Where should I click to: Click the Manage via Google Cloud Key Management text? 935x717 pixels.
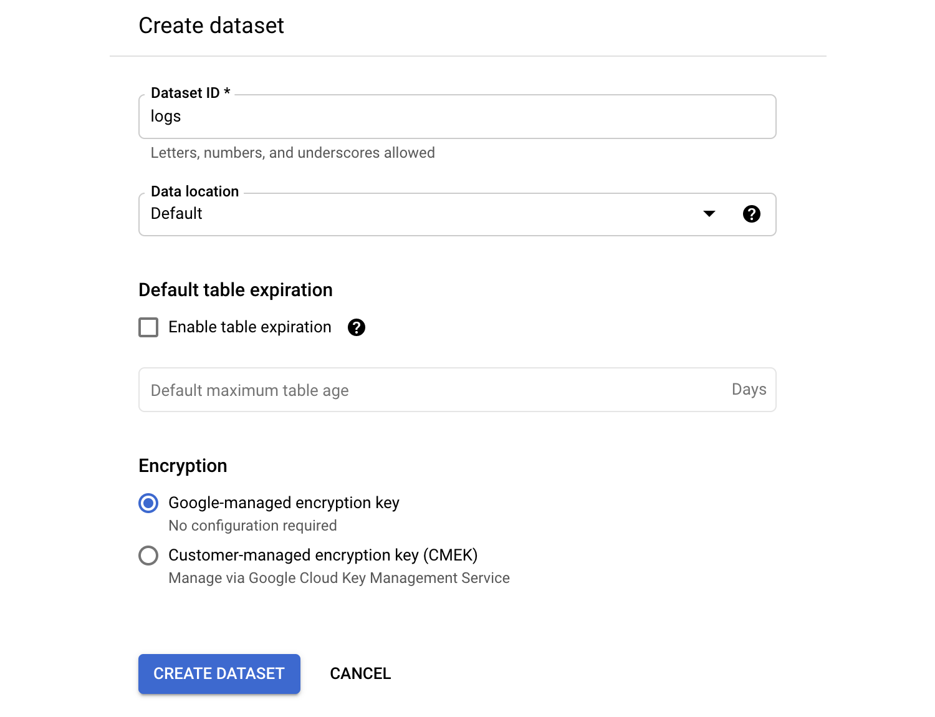pyautogui.click(x=338, y=578)
